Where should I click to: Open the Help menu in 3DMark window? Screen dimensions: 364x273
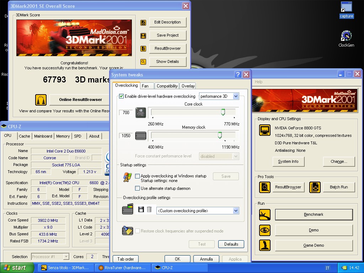pos(259,82)
